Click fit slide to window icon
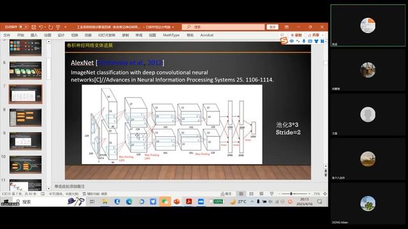The height and width of the screenshot is (229, 408). click(x=324, y=193)
